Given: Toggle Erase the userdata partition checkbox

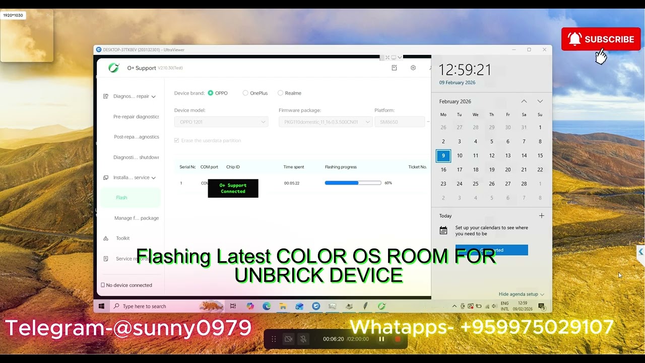Looking at the screenshot, I should coord(176,141).
